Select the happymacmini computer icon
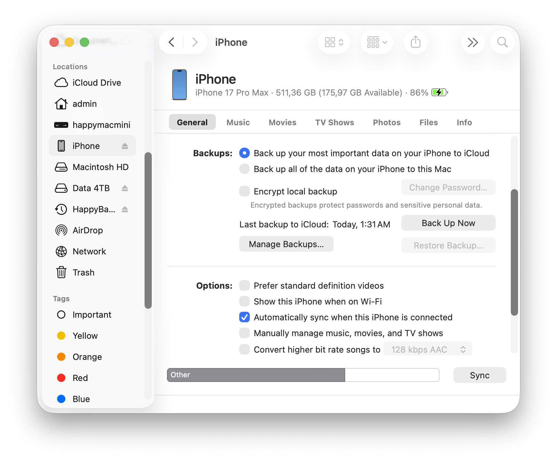The height and width of the screenshot is (462, 557). coord(61,125)
